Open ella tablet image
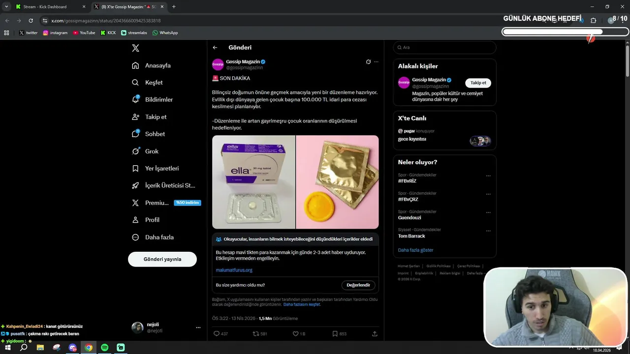The height and width of the screenshot is (354, 630). pyautogui.click(x=253, y=182)
